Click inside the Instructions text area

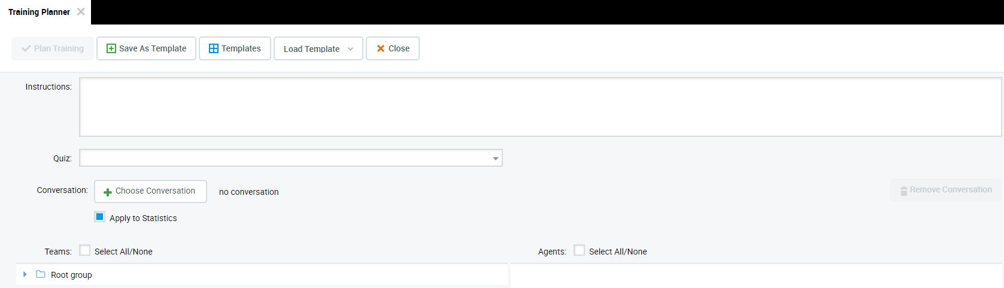coord(539,107)
